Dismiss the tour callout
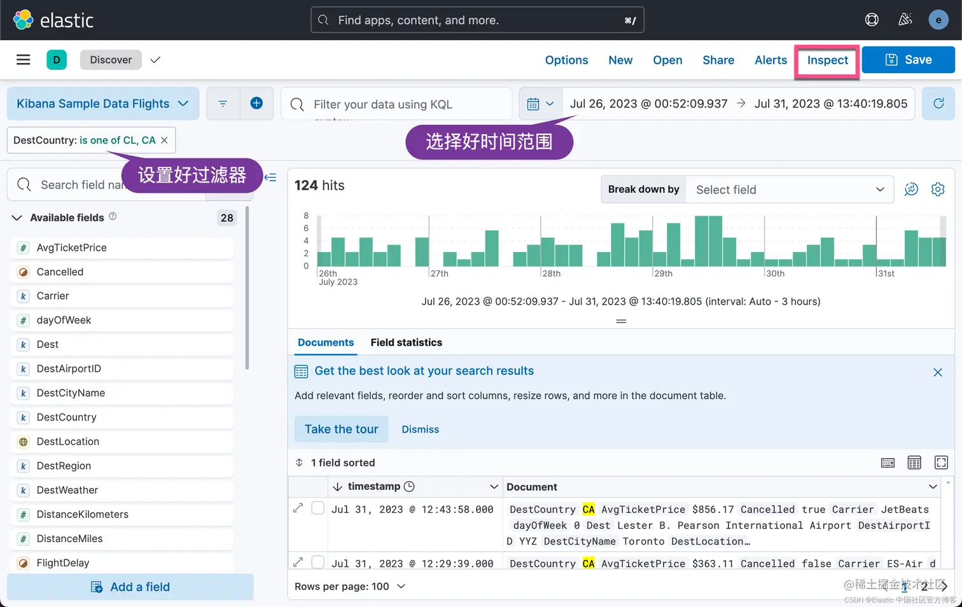The width and height of the screenshot is (962, 607). click(x=420, y=429)
